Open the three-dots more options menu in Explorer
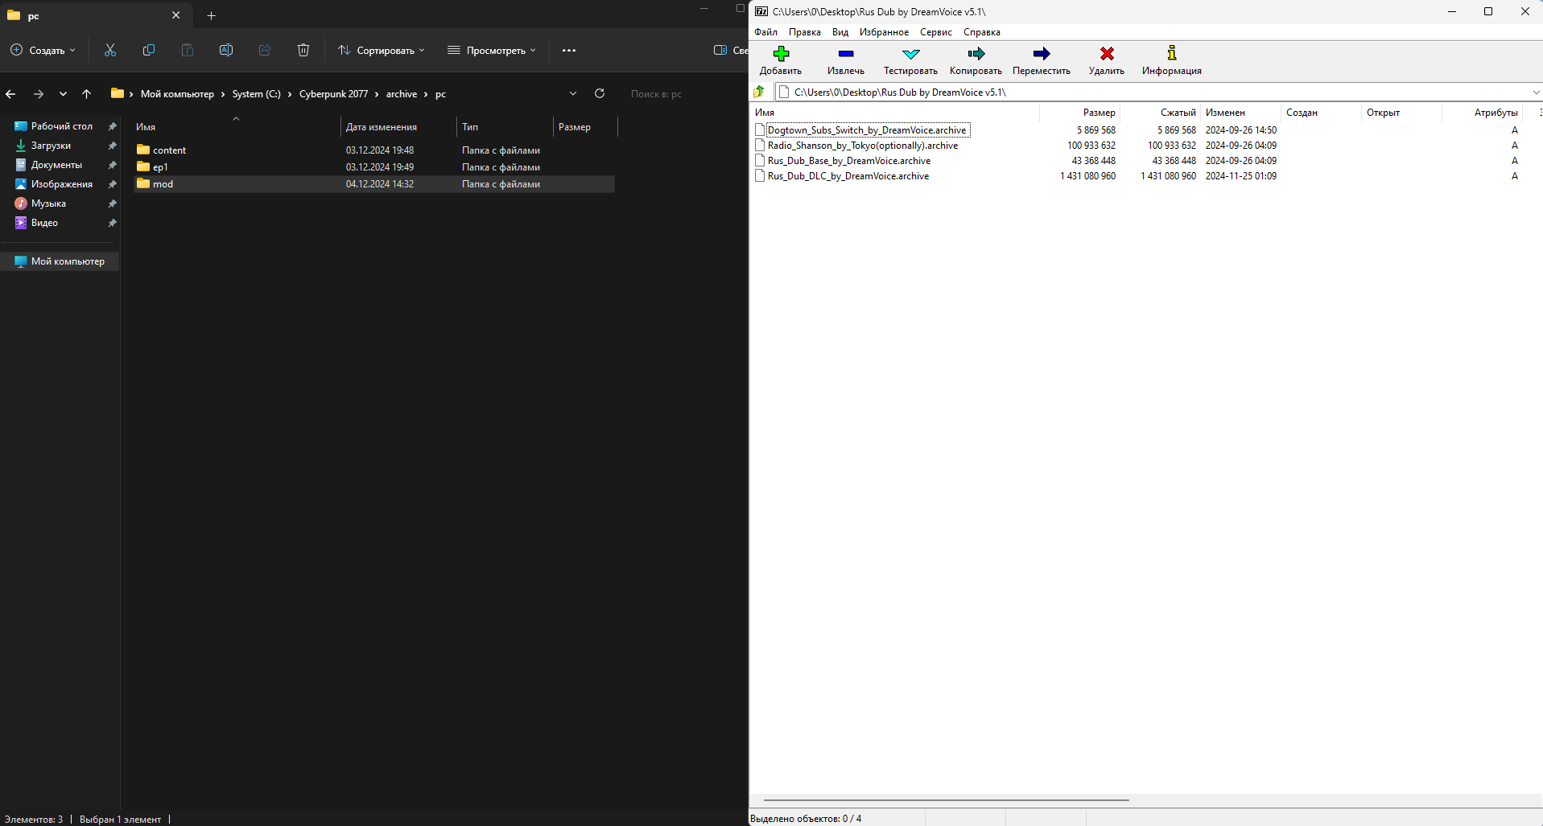 click(569, 50)
